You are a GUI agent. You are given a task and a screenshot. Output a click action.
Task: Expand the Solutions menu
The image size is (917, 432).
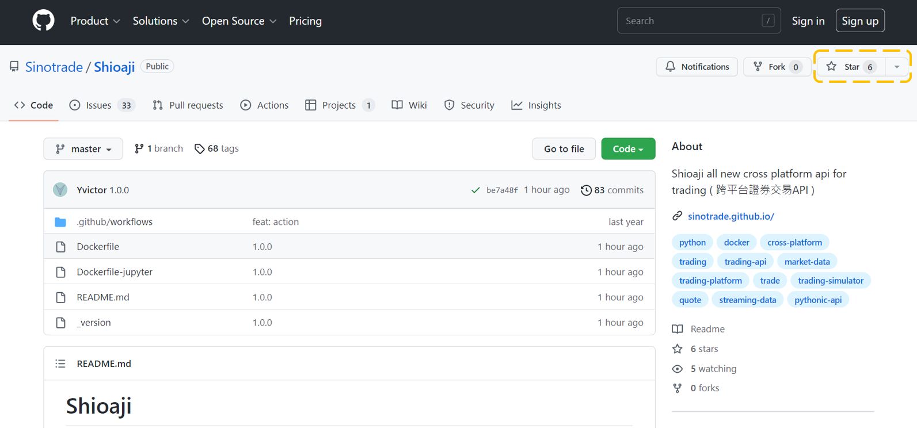point(161,21)
